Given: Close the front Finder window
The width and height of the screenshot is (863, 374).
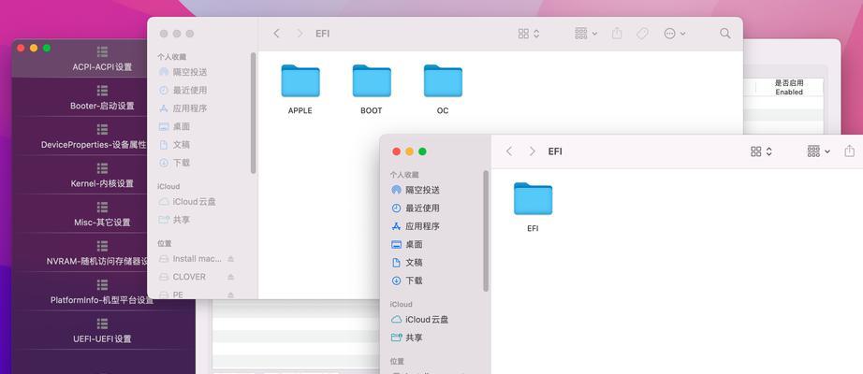Looking at the screenshot, I should [x=396, y=151].
